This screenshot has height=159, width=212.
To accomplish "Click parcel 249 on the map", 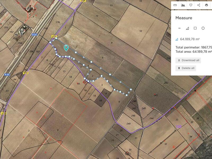I will pos(129,124).
